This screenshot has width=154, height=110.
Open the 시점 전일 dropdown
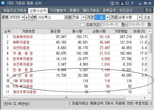[x=83, y=17]
